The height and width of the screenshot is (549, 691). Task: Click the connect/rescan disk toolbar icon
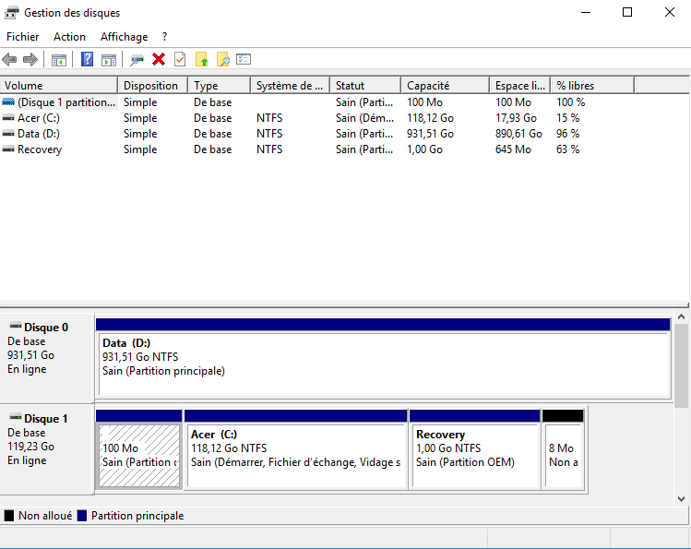[x=137, y=59]
